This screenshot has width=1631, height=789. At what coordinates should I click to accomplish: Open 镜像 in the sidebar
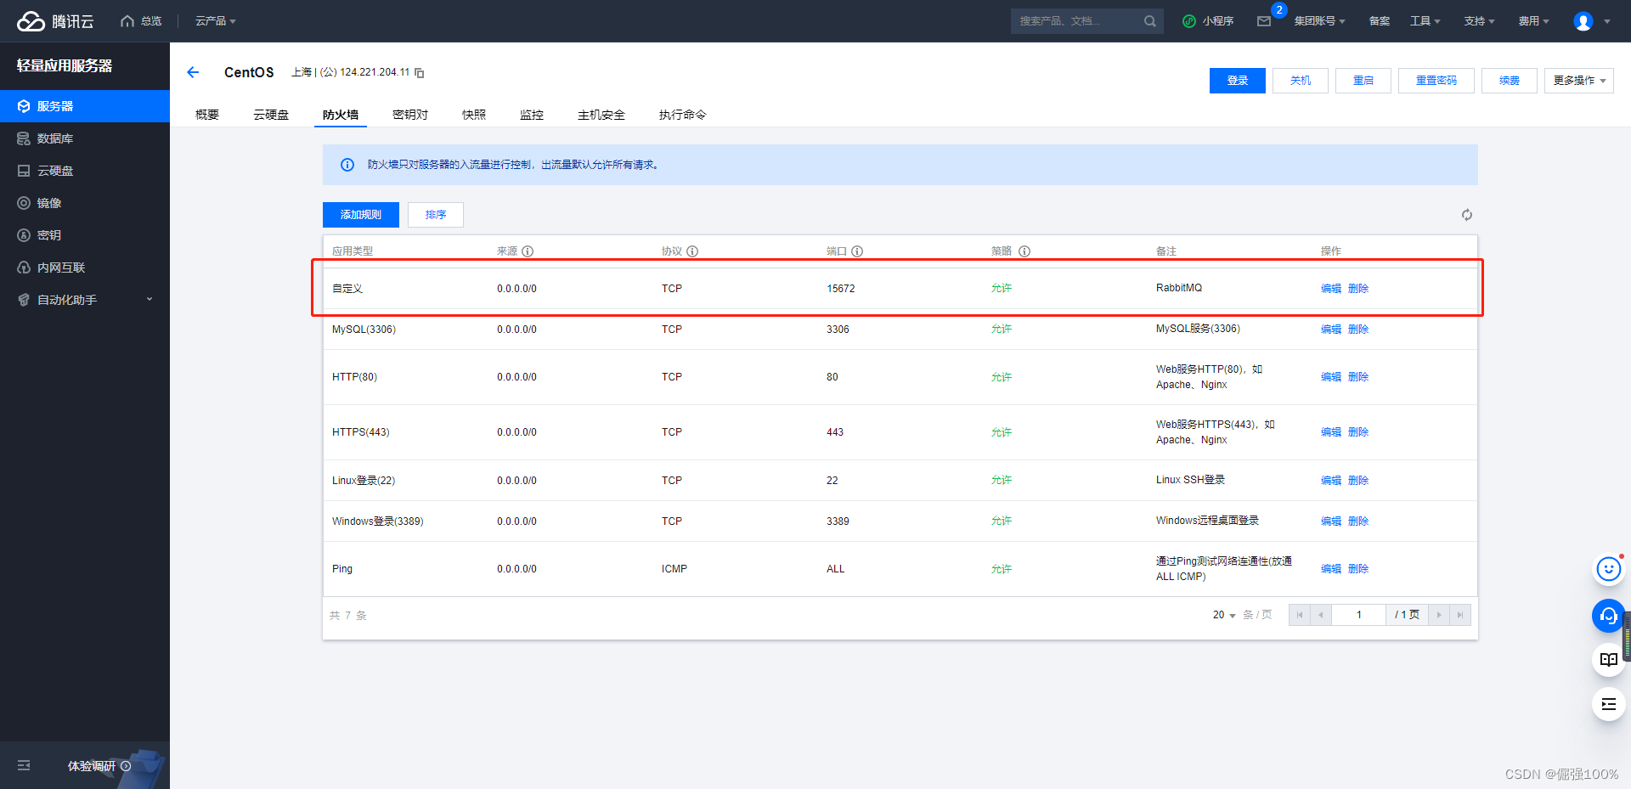pos(85,203)
